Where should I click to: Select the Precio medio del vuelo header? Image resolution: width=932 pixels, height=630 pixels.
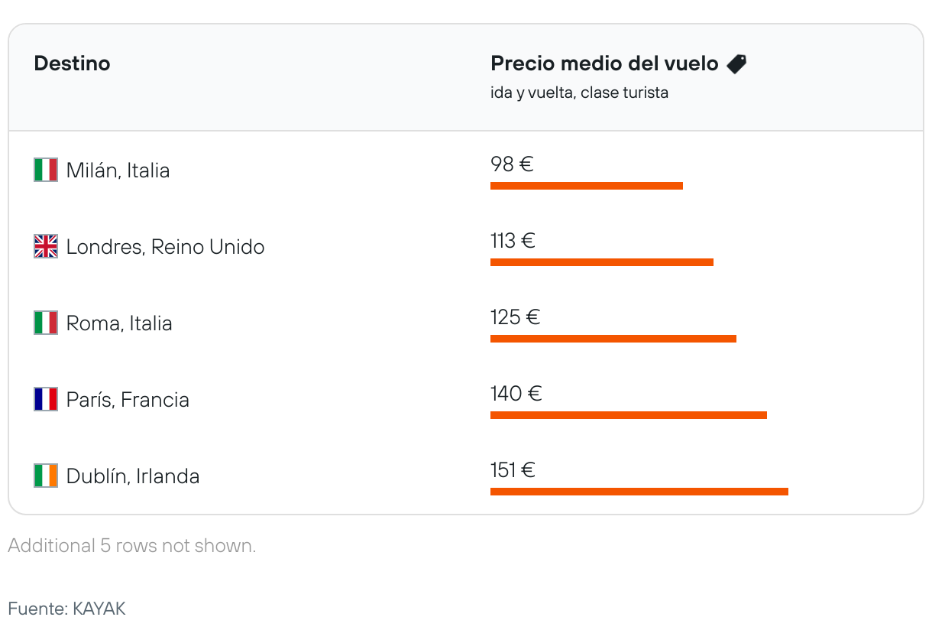click(604, 63)
